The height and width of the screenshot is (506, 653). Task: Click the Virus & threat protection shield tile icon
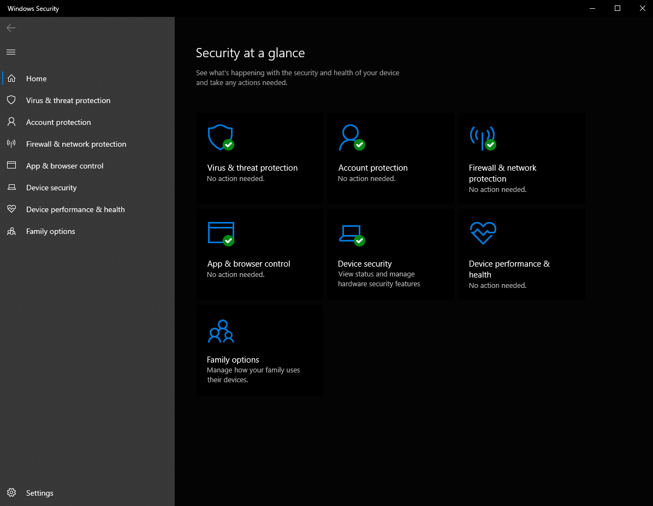(221, 137)
